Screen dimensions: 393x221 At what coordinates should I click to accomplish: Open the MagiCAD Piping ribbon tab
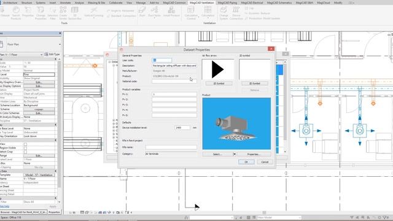[x=227, y=2]
